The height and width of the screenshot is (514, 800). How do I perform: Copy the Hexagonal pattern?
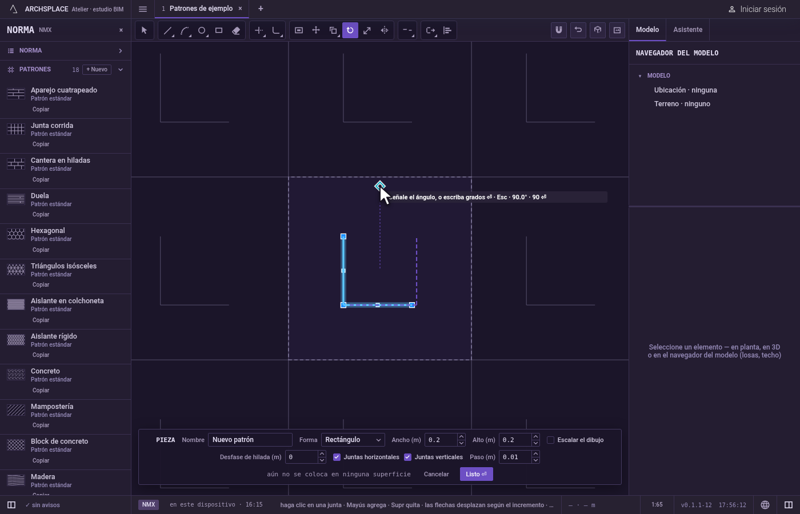point(41,250)
